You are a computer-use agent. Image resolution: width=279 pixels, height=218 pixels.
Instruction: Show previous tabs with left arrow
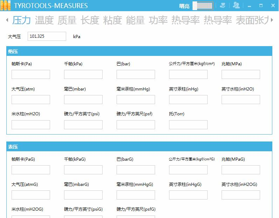click(7, 20)
